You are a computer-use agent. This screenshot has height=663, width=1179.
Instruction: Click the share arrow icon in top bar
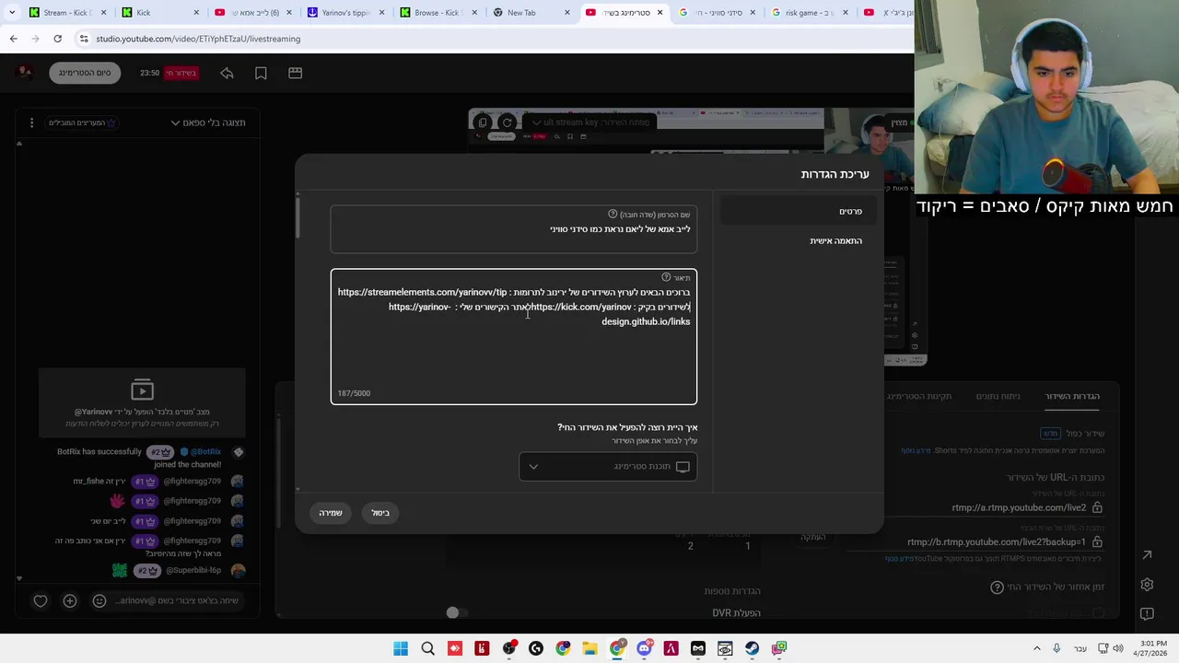(227, 73)
